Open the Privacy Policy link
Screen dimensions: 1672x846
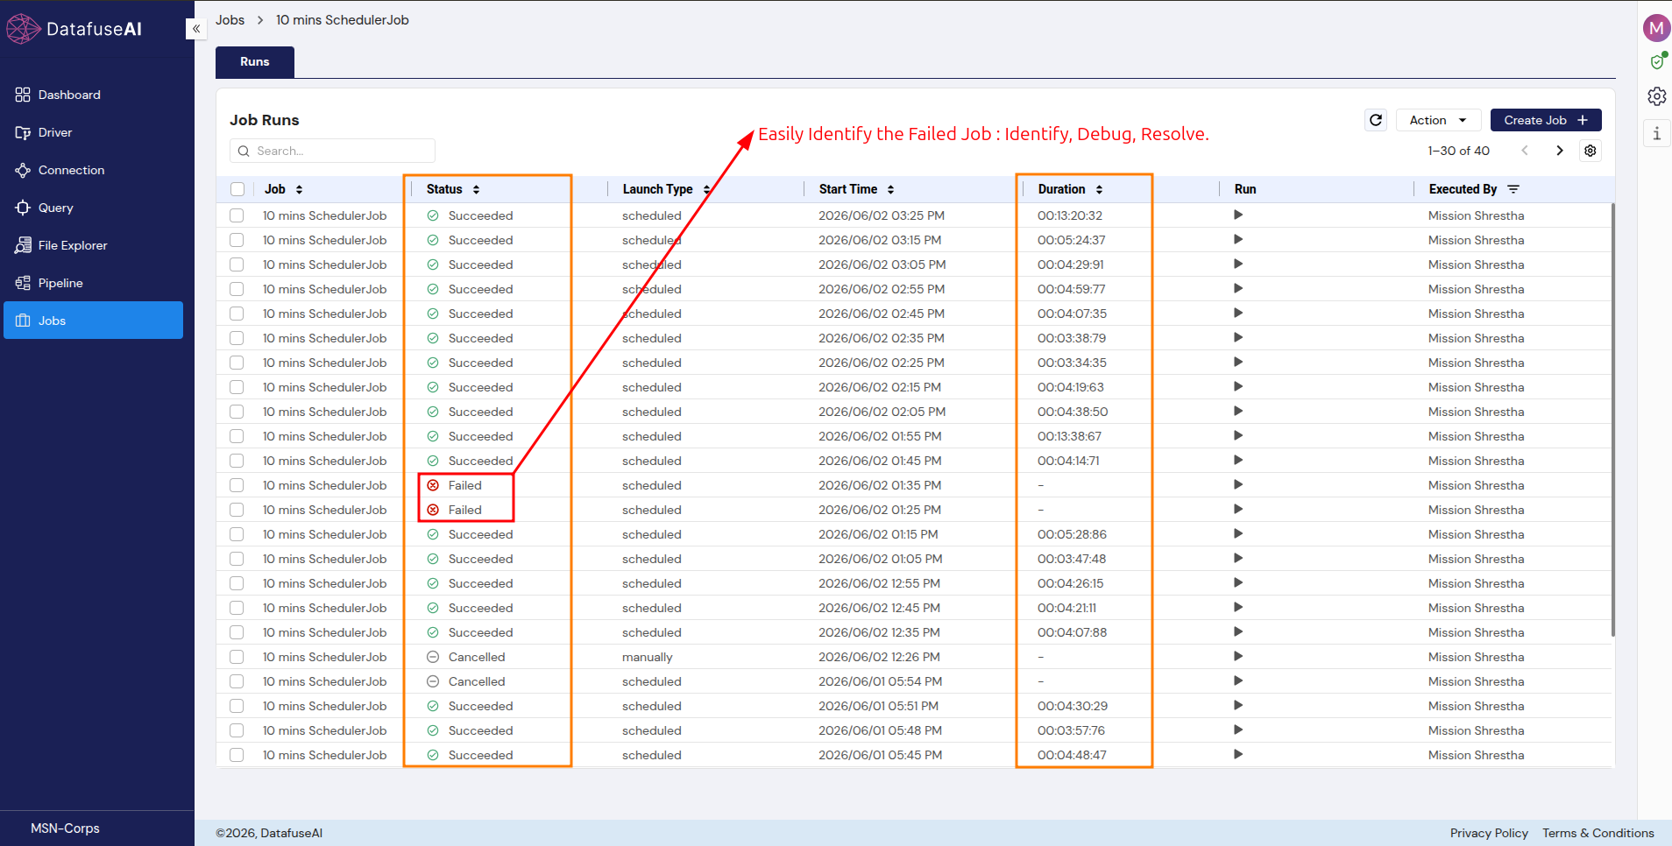point(1489,833)
